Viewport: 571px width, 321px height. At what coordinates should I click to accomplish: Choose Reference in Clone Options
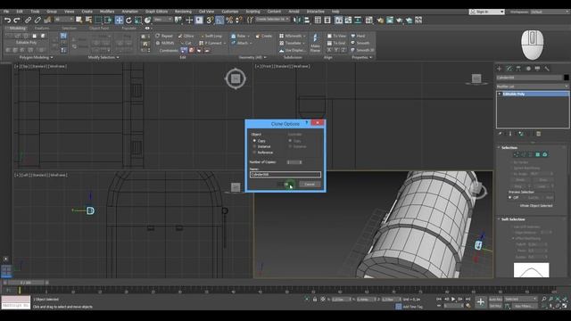point(262,152)
